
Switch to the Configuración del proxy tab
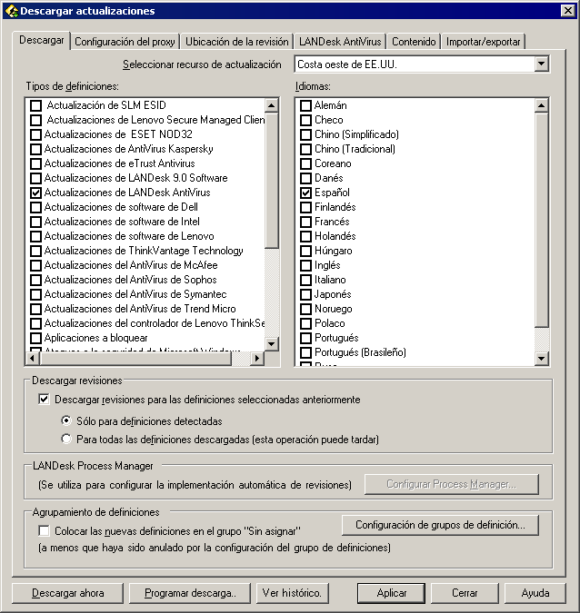coord(125,42)
